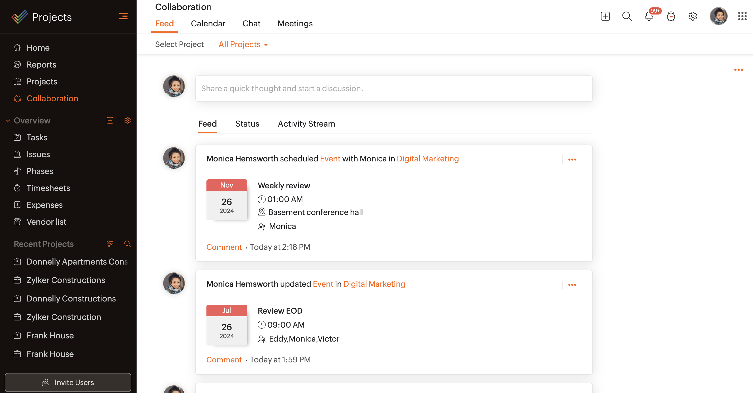Click the add icon next to Overview
Viewport: 753px width, 393px height.
click(110, 121)
